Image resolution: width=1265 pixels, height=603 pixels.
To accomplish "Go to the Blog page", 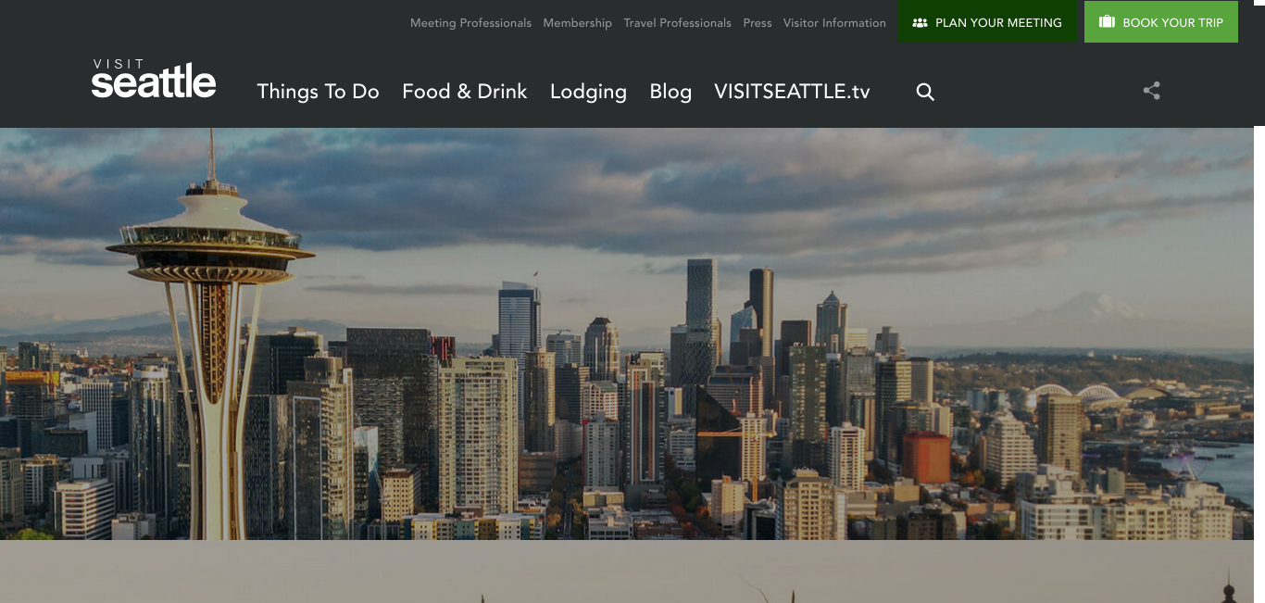I will point(670,92).
